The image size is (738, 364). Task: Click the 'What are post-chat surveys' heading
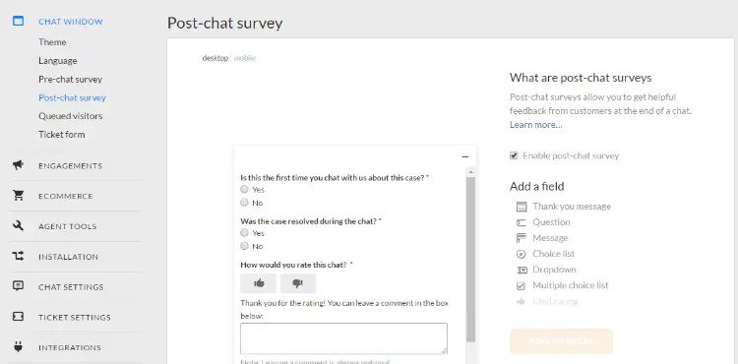point(581,78)
